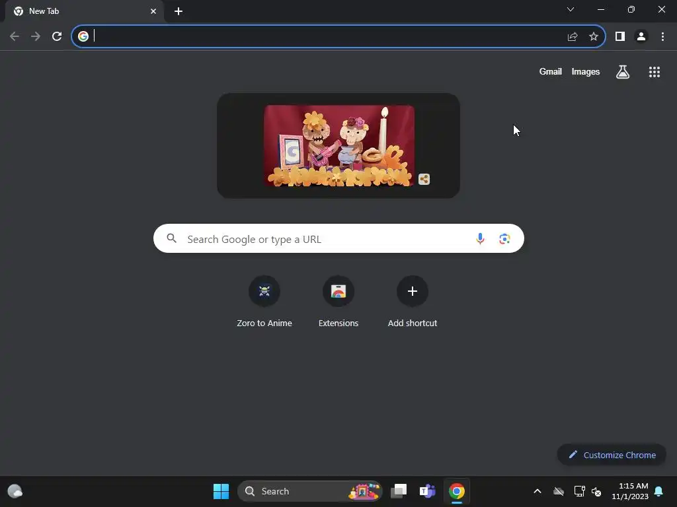Open the profile avatar menu

[641, 37]
